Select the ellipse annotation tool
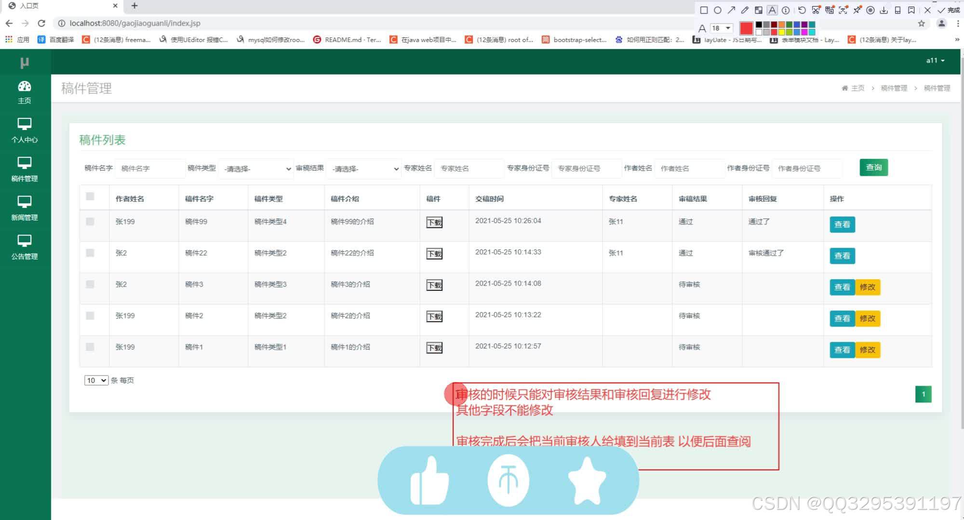Viewport: 964px width, 520px height. pos(718,10)
